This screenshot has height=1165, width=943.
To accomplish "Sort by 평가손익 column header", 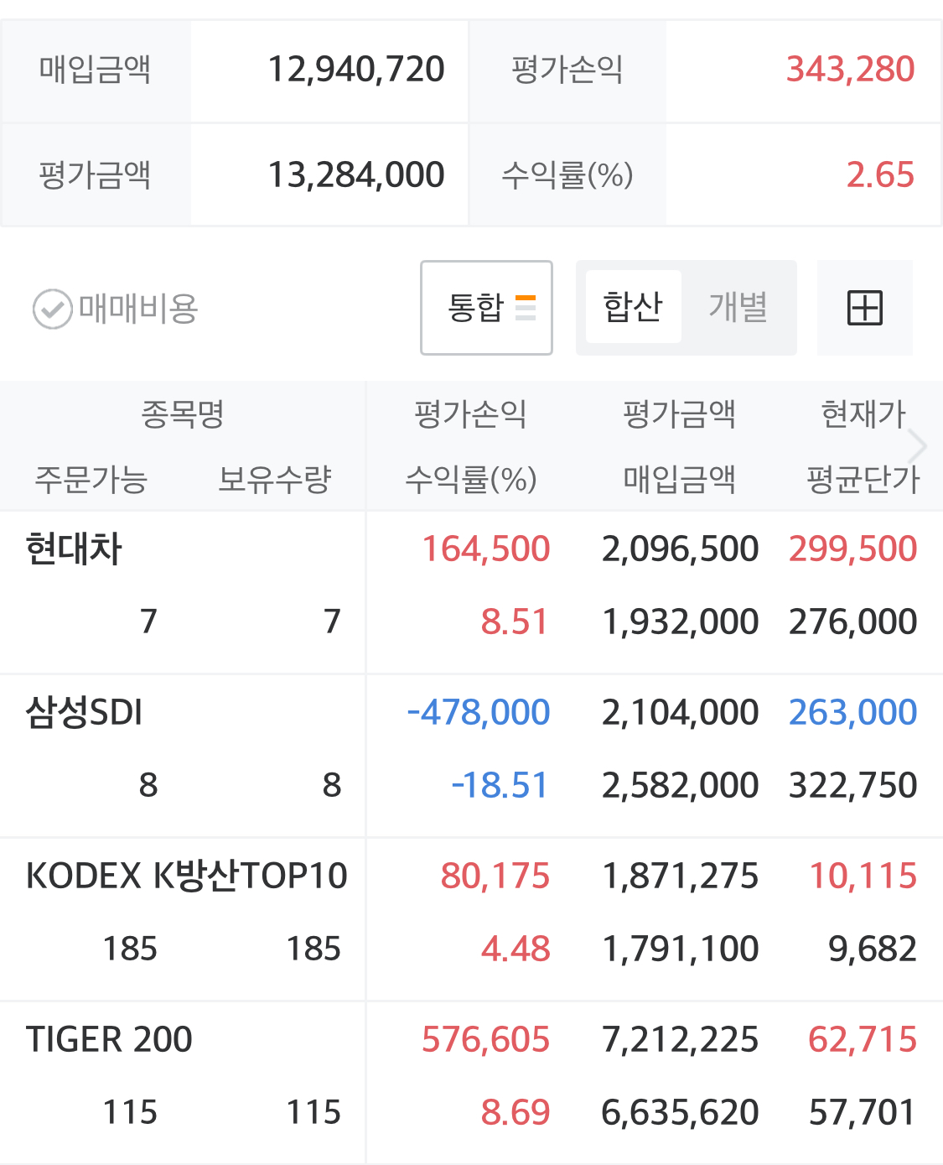I will (x=470, y=413).
